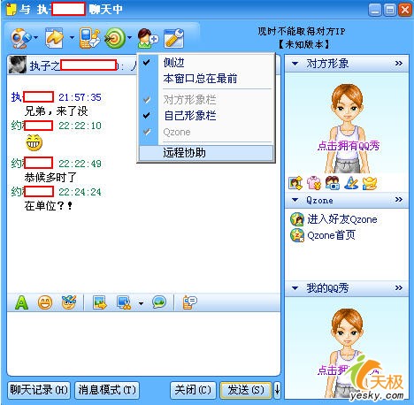Click the target game invite icon
The height and width of the screenshot is (405, 414).
(115, 38)
